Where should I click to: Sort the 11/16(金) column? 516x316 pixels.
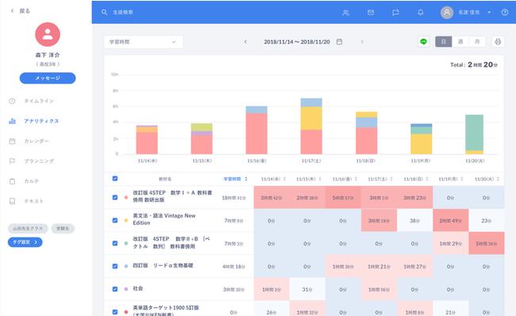pyautogui.click(x=356, y=179)
